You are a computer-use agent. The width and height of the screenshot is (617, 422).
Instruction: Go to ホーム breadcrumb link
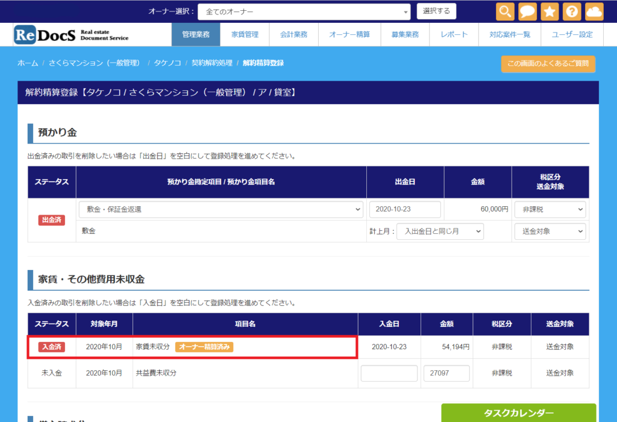click(28, 63)
